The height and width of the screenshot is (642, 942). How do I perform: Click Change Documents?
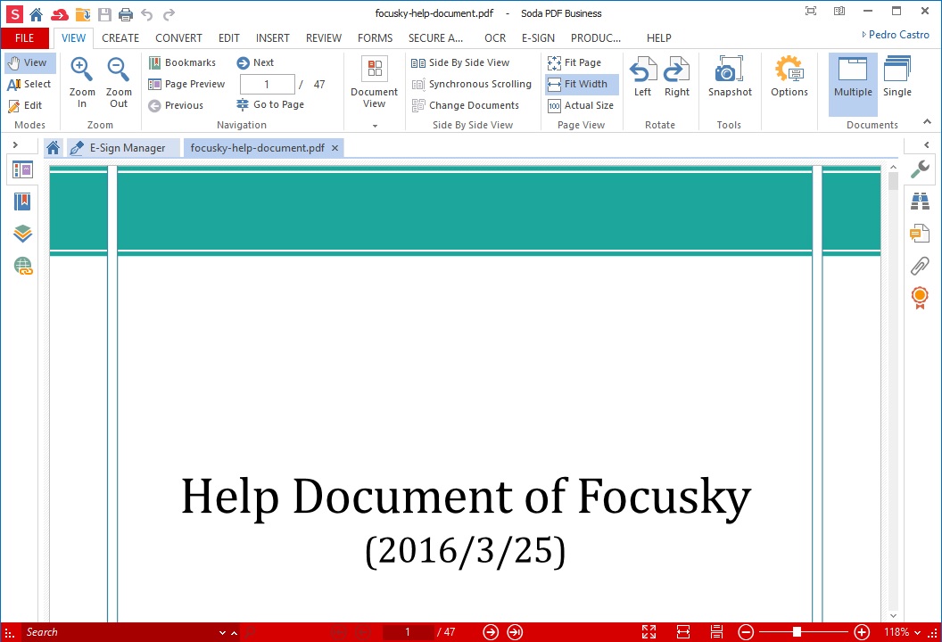[465, 106]
